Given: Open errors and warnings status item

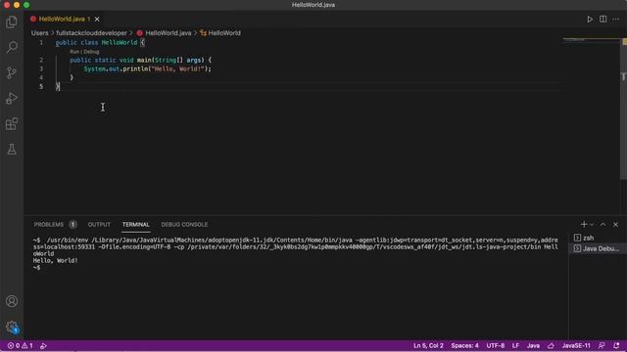Looking at the screenshot, I should [20, 345].
